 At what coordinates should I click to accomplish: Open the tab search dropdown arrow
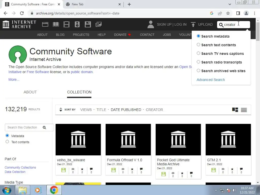click(230, 4)
